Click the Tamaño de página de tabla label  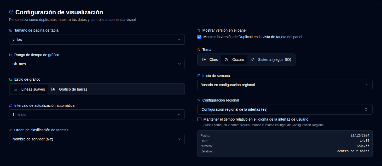click(36, 30)
